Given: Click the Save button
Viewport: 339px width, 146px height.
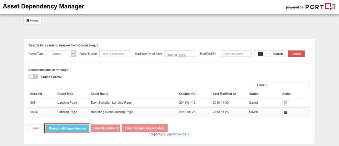Looking at the screenshot, I should point(36,128).
